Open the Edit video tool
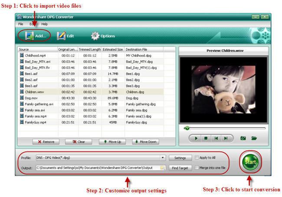 tap(65, 36)
